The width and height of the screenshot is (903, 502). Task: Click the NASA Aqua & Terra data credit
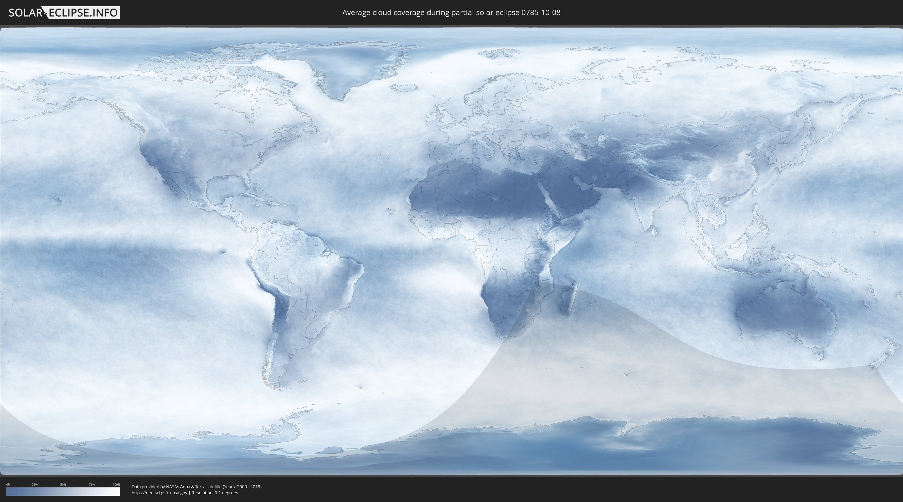(x=196, y=487)
